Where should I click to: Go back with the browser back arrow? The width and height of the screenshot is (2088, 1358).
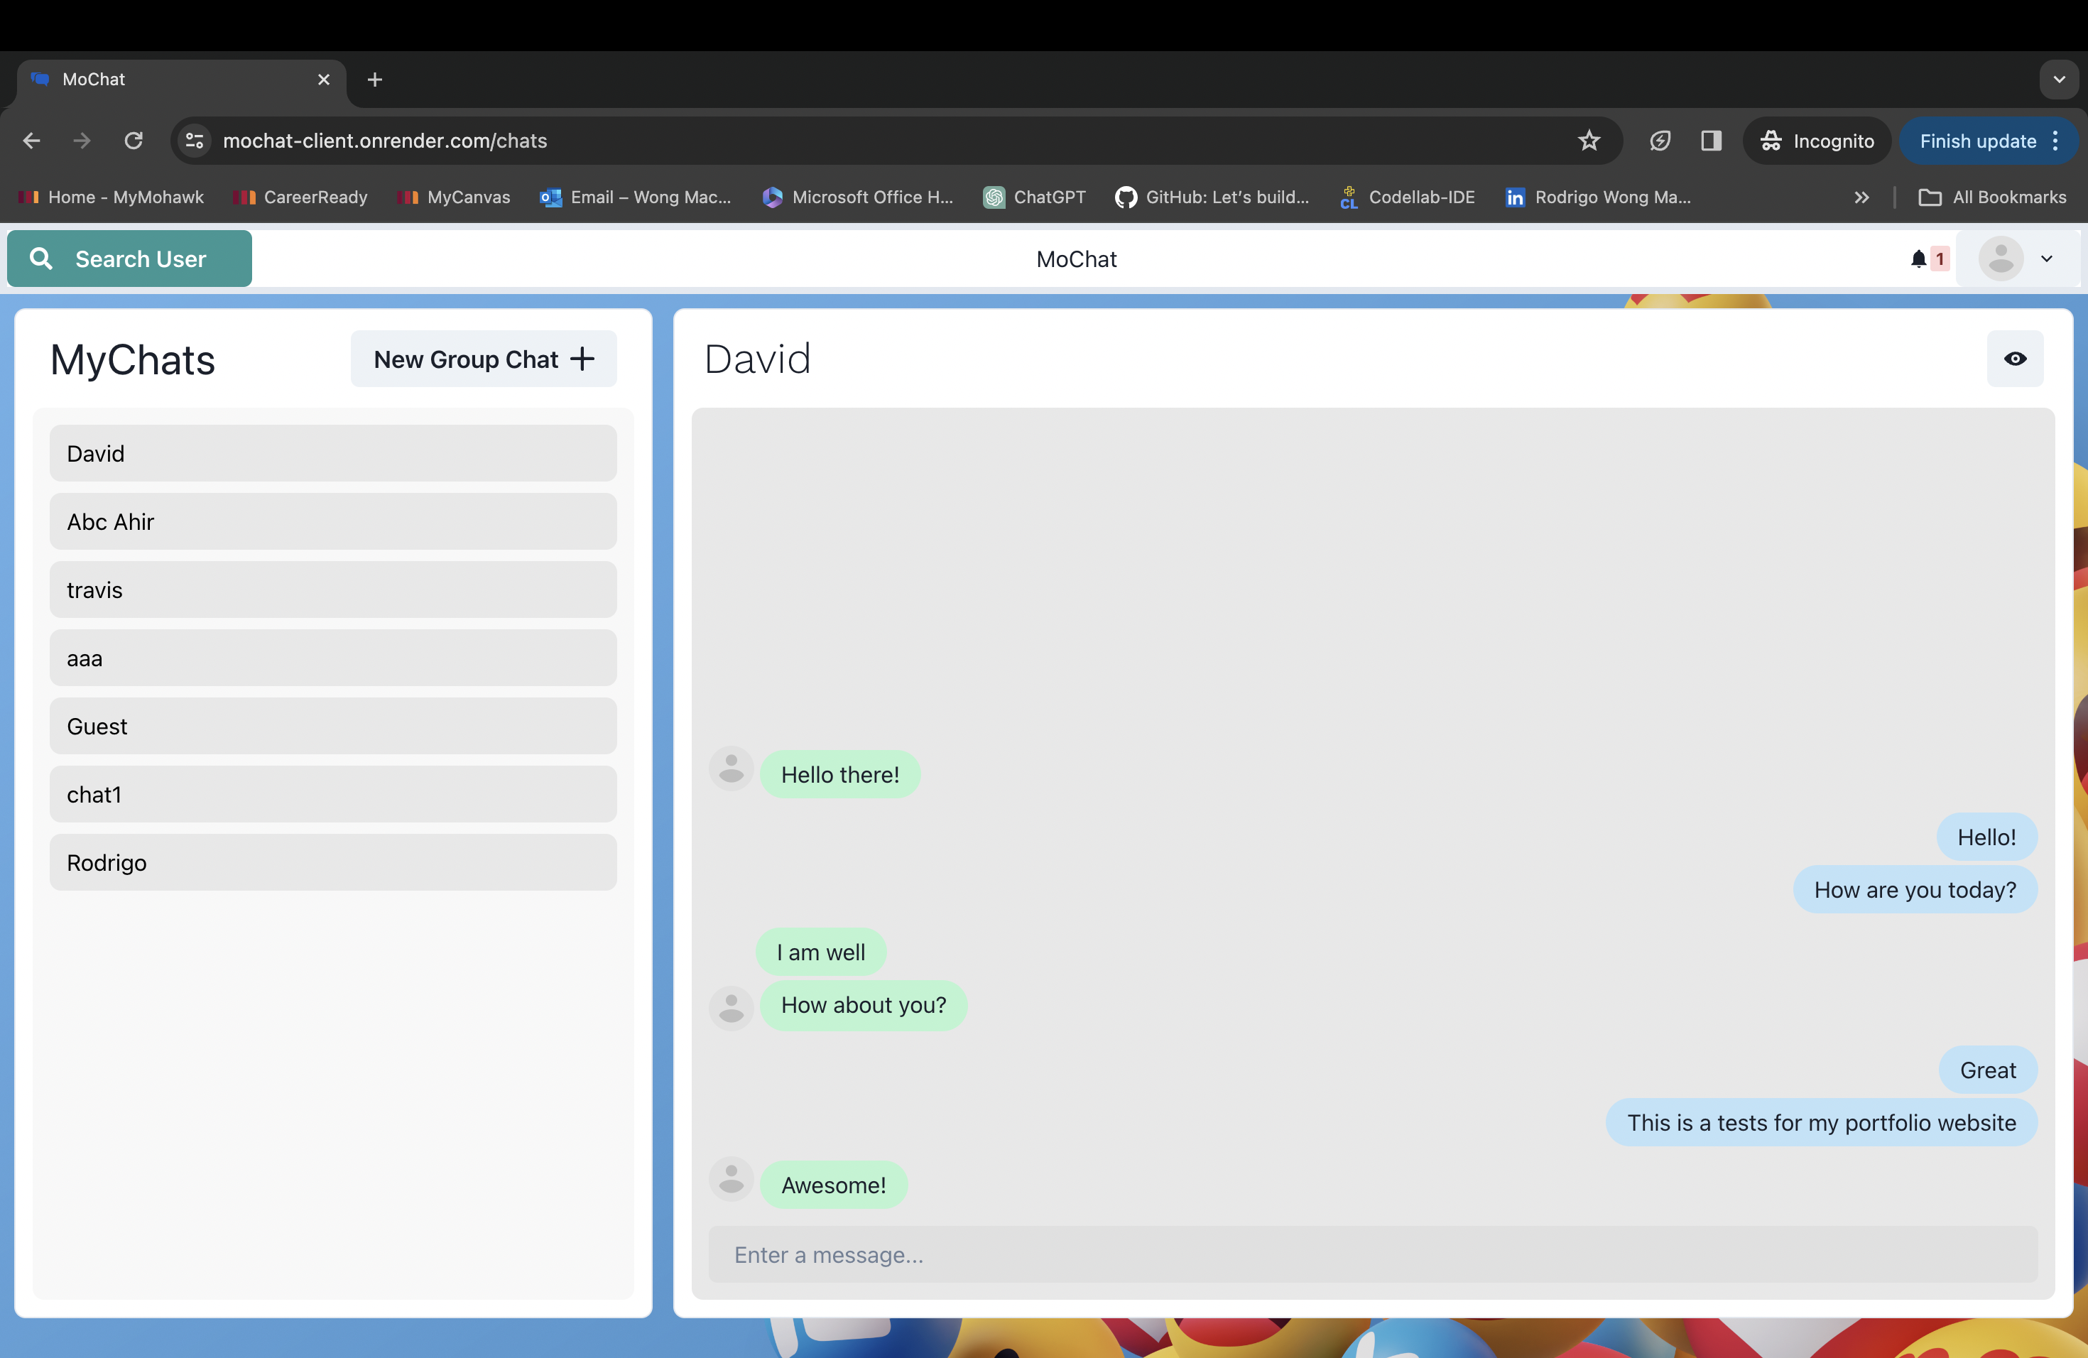(x=33, y=141)
